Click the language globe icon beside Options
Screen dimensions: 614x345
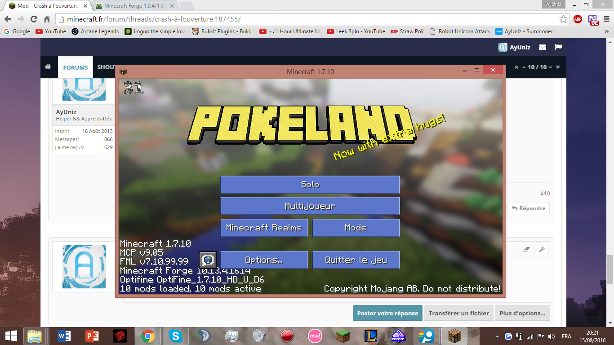[208, 260]
